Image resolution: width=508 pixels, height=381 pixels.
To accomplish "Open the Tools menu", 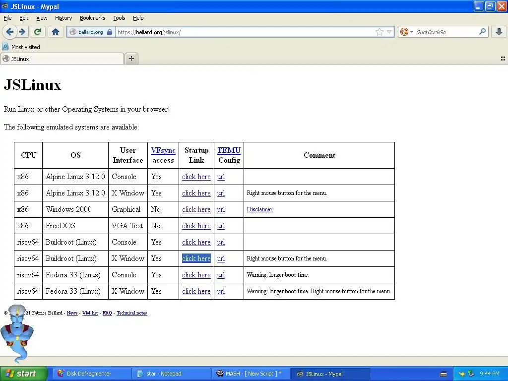I will (x=119, y=18).
